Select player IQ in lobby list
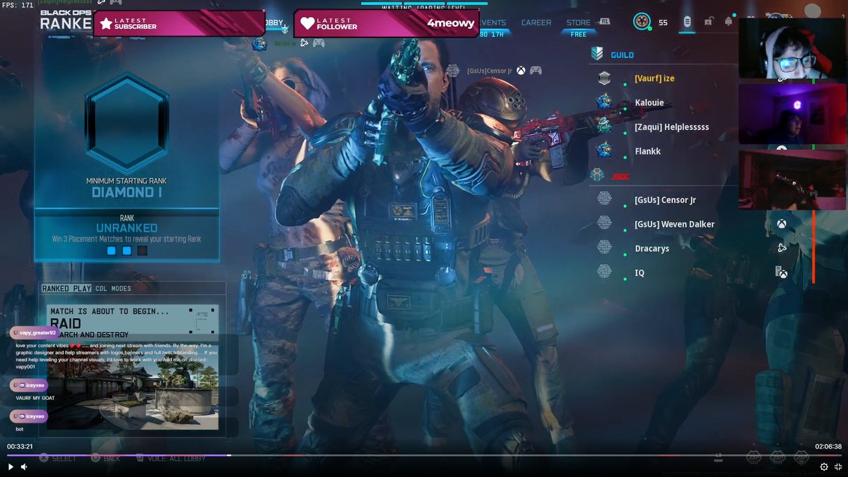848x477 pixels. 639,272
